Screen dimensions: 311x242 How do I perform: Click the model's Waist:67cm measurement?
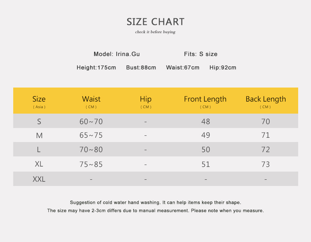coord(183,68)
